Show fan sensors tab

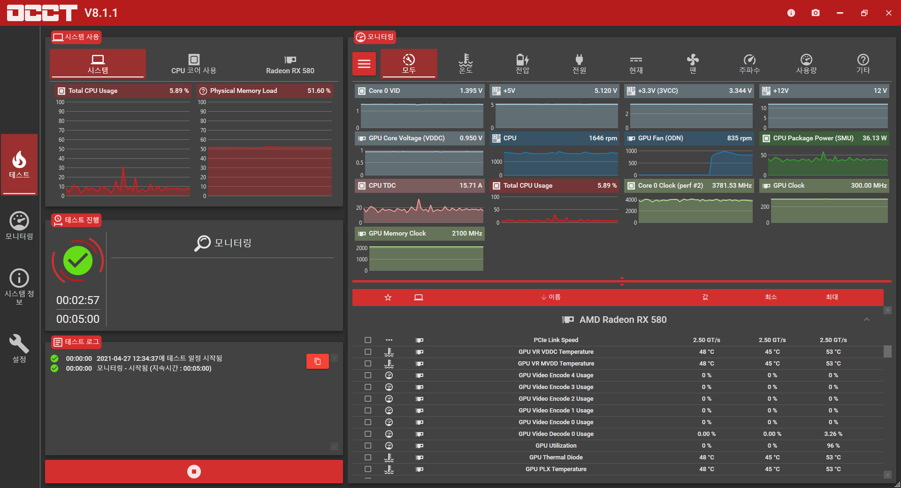coord(693,64)
